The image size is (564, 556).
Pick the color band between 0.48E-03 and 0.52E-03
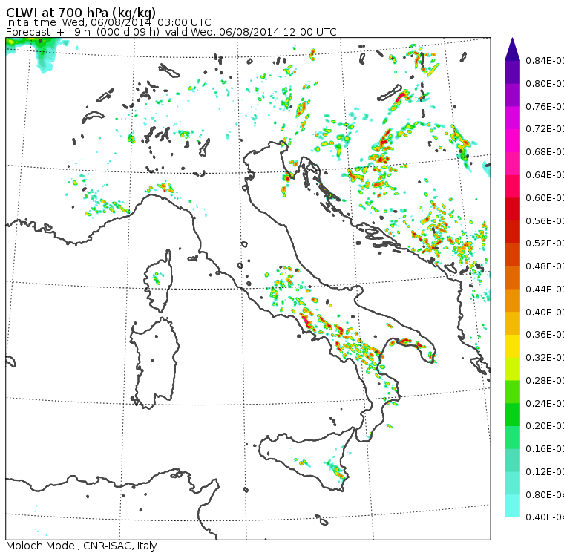pyautogui.click(x=512, y=255)
